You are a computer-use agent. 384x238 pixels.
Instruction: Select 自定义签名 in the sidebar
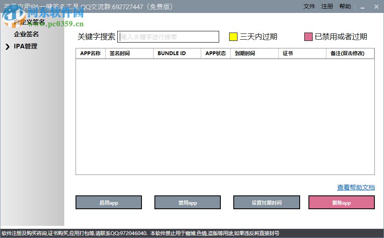(29, 22)
